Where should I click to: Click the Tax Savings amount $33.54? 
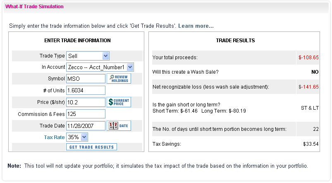pyautogui.click(x=311, y=144)
